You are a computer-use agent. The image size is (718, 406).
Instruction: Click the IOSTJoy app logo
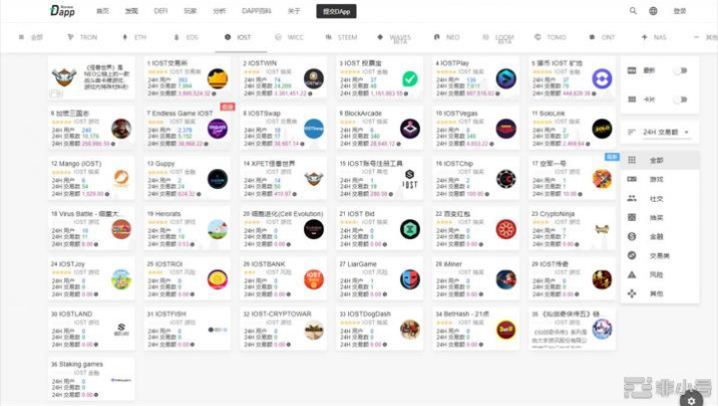tap(122, 280)
